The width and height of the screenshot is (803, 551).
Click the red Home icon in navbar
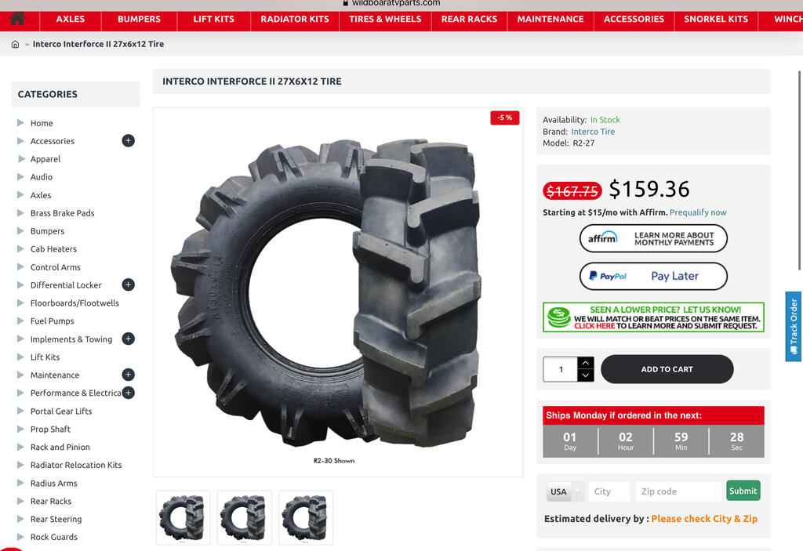17,19
